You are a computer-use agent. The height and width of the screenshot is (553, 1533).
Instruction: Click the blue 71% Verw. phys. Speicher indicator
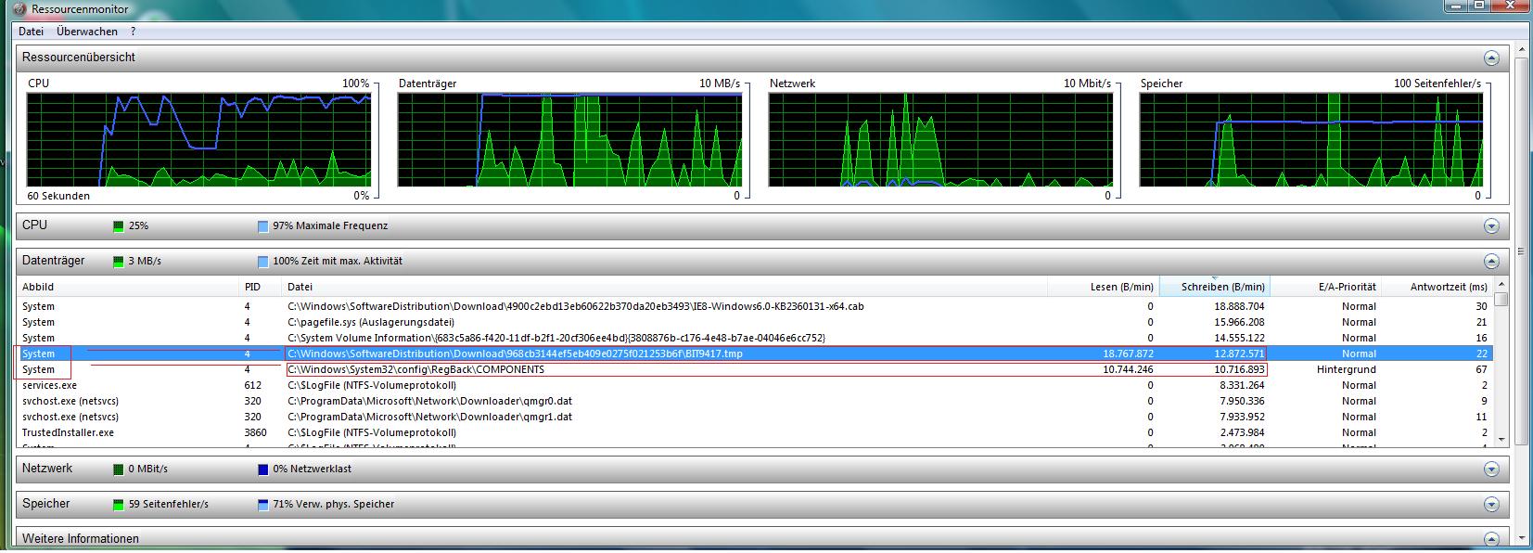(263, 505)
